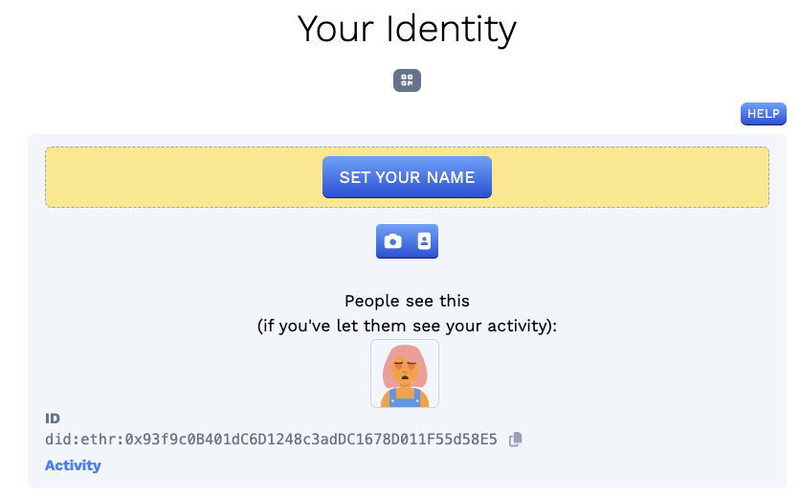Click the pink-haired avatar image
Screen dimensions: 801x498
tap(405, 373)
